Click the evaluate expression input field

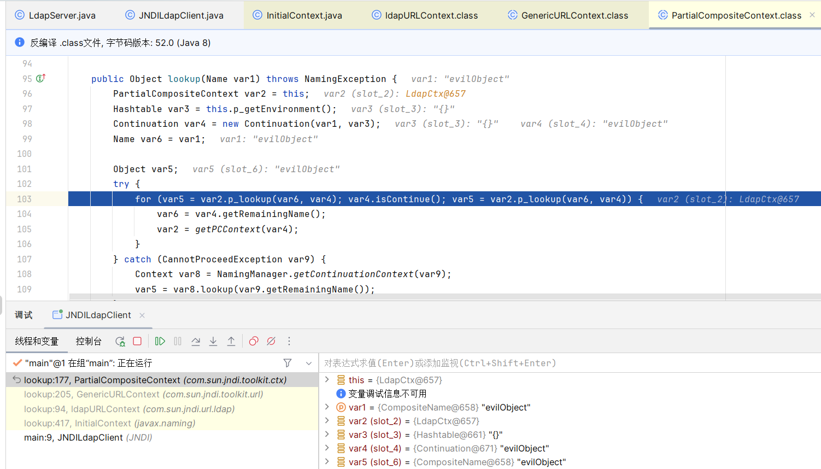tap(568, 363)
